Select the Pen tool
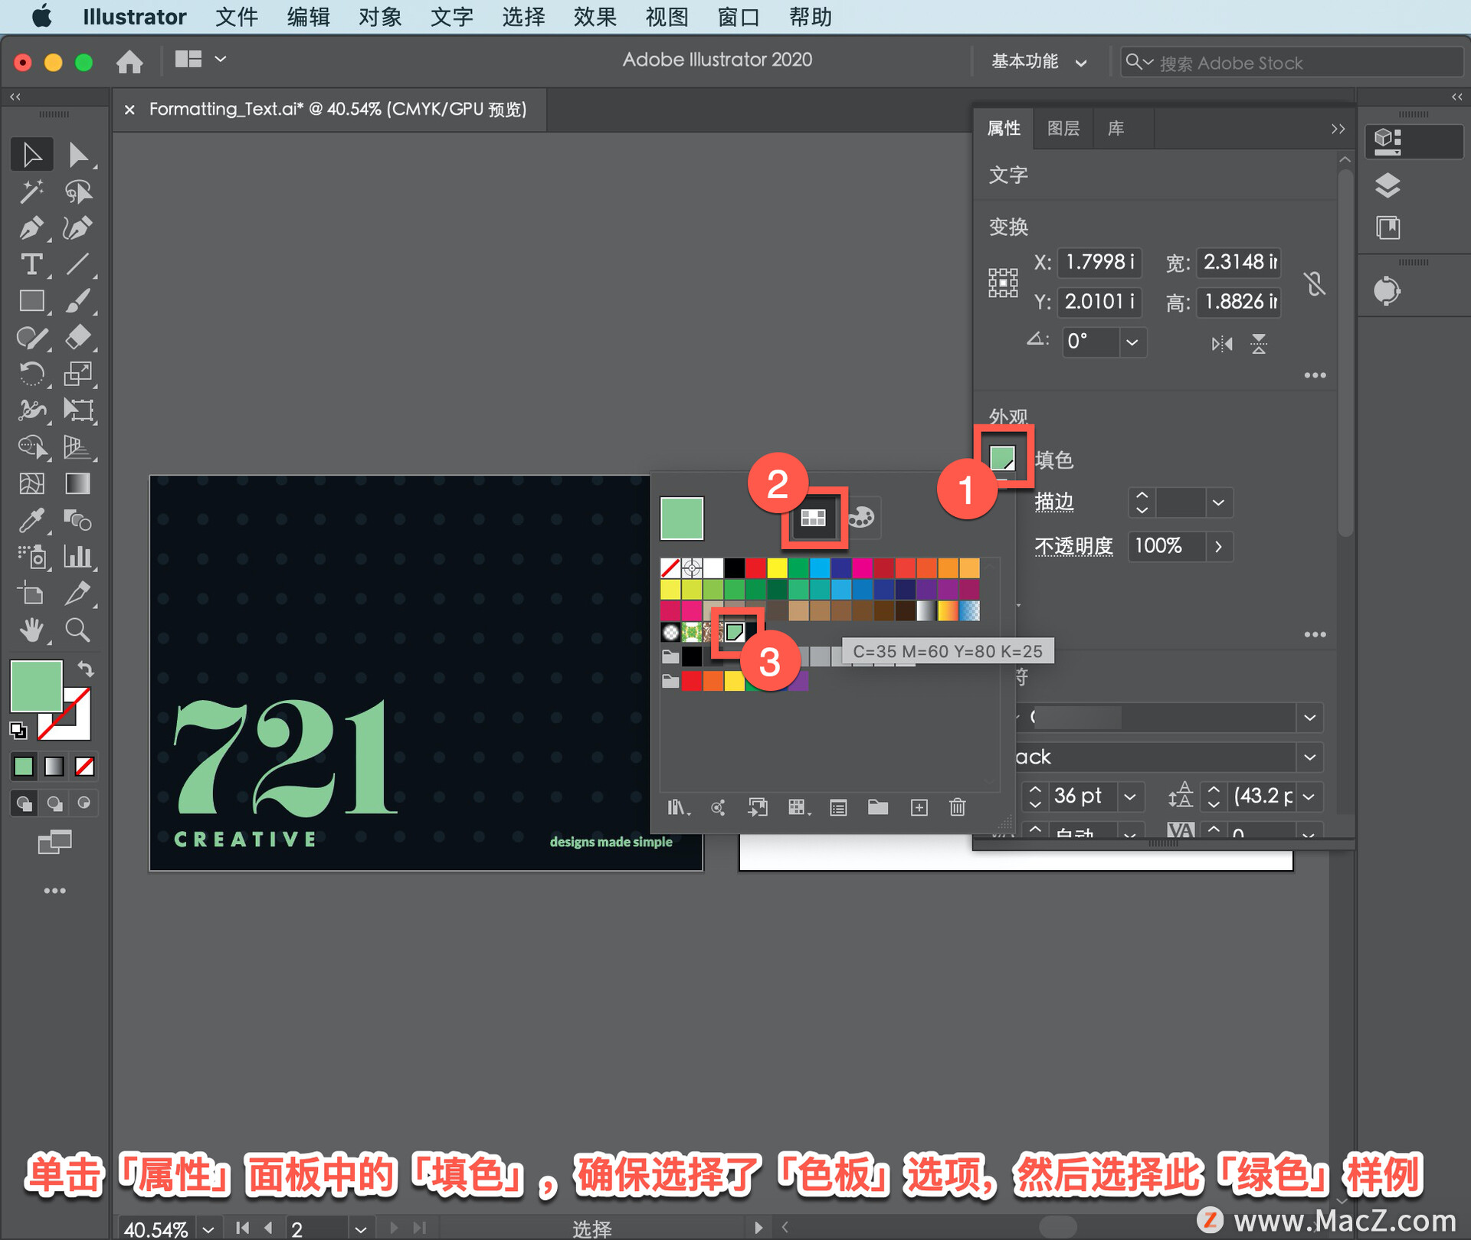 (x=31, y=227)
